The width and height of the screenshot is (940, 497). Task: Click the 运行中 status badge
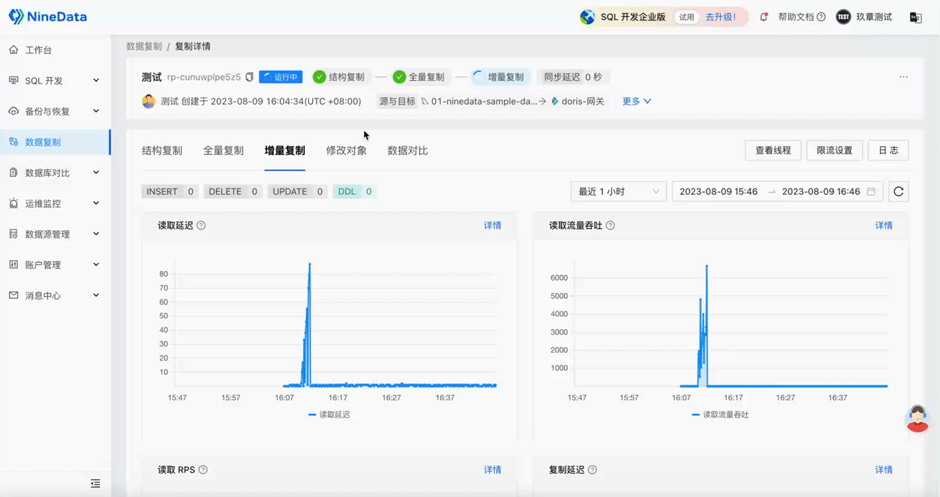coord(280,76)
